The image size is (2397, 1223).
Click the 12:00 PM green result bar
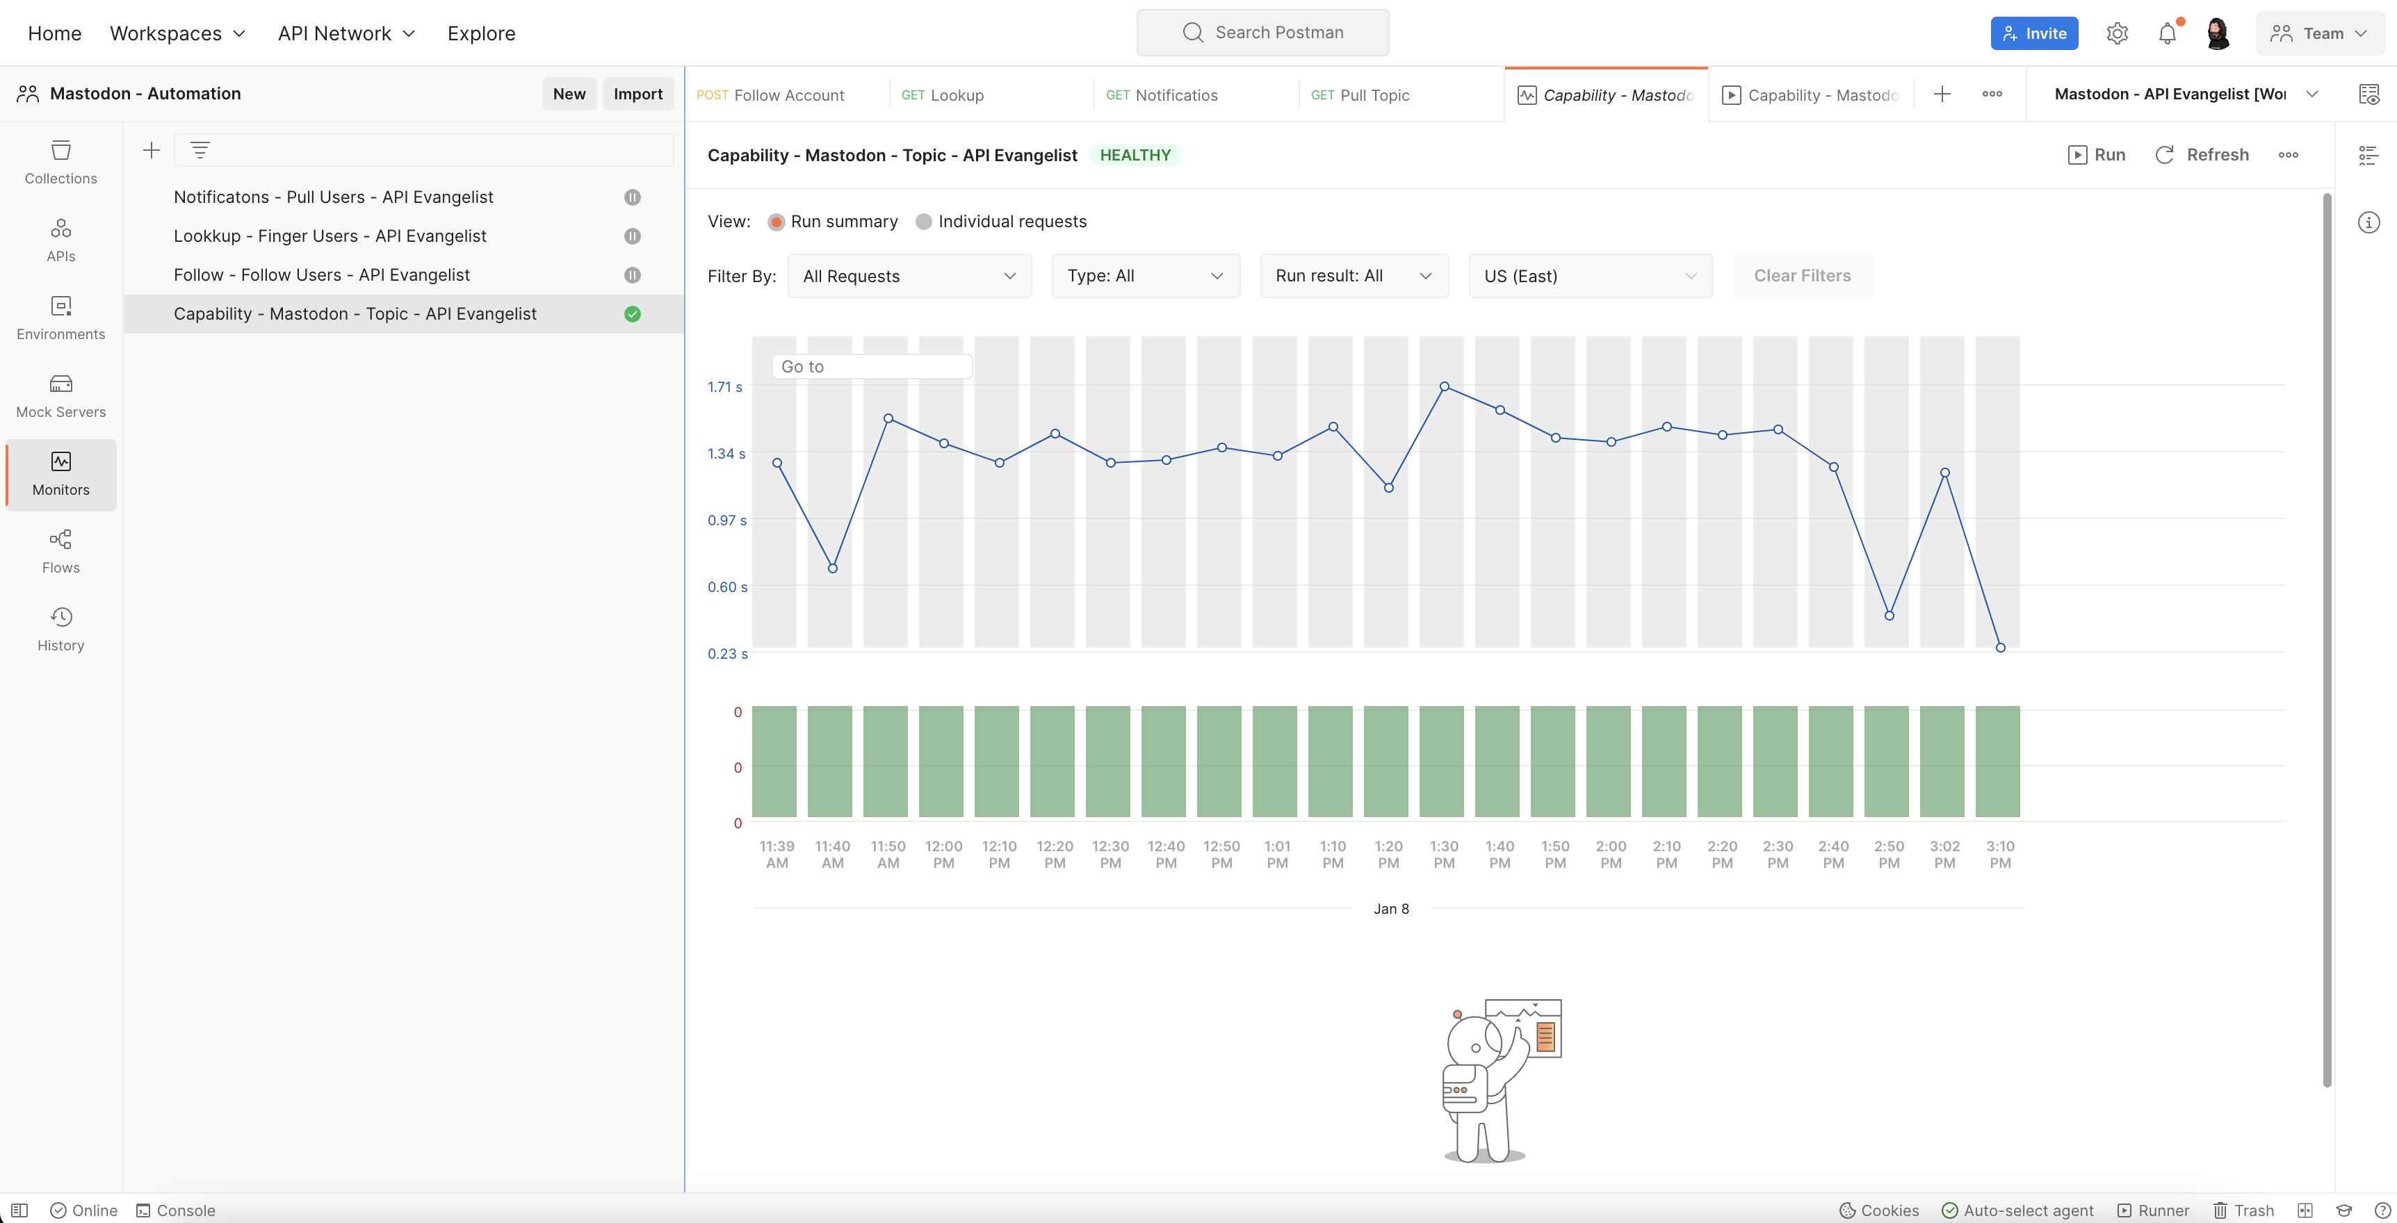click(941, 762)
